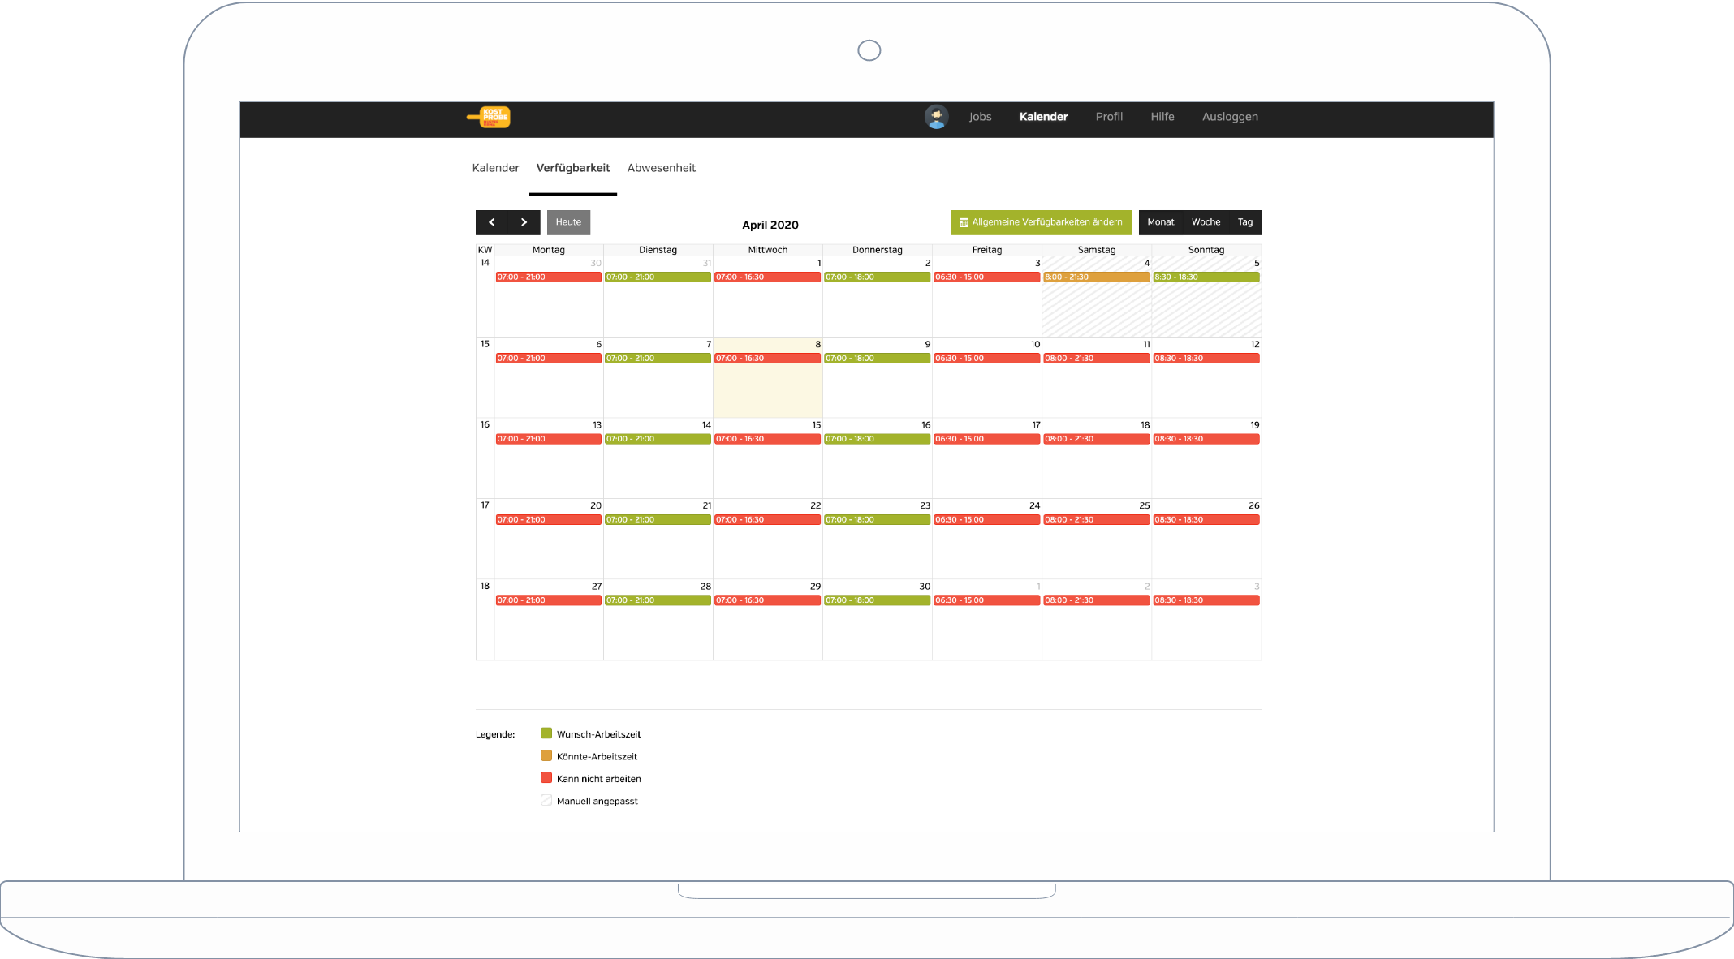Image resolution: width=1734 pixels, height=959 pixels.
Task: Open 07:00 - 21:00 entry on April 13
Action: click(548, 439)
